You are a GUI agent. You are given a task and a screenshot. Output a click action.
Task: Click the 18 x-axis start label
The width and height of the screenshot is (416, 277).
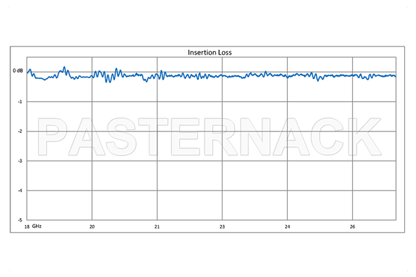[x=26, y=226]
